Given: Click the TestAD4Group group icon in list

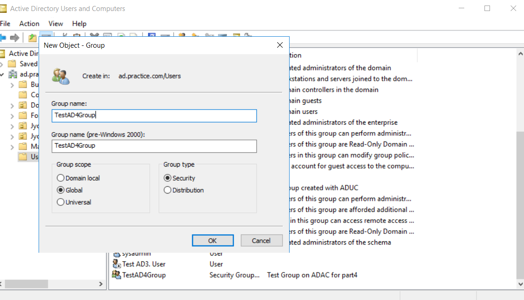Looking at the screenshot, I should pos(116,275).
